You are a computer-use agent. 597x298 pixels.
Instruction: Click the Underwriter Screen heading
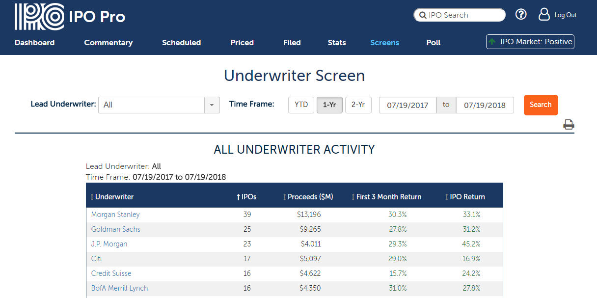click(295, 76)
